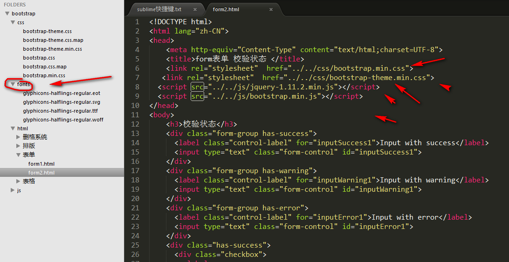Click the id="inputWarning1" input line
The height and width of the screenshot is (262, 509).
tap(298, 189)
